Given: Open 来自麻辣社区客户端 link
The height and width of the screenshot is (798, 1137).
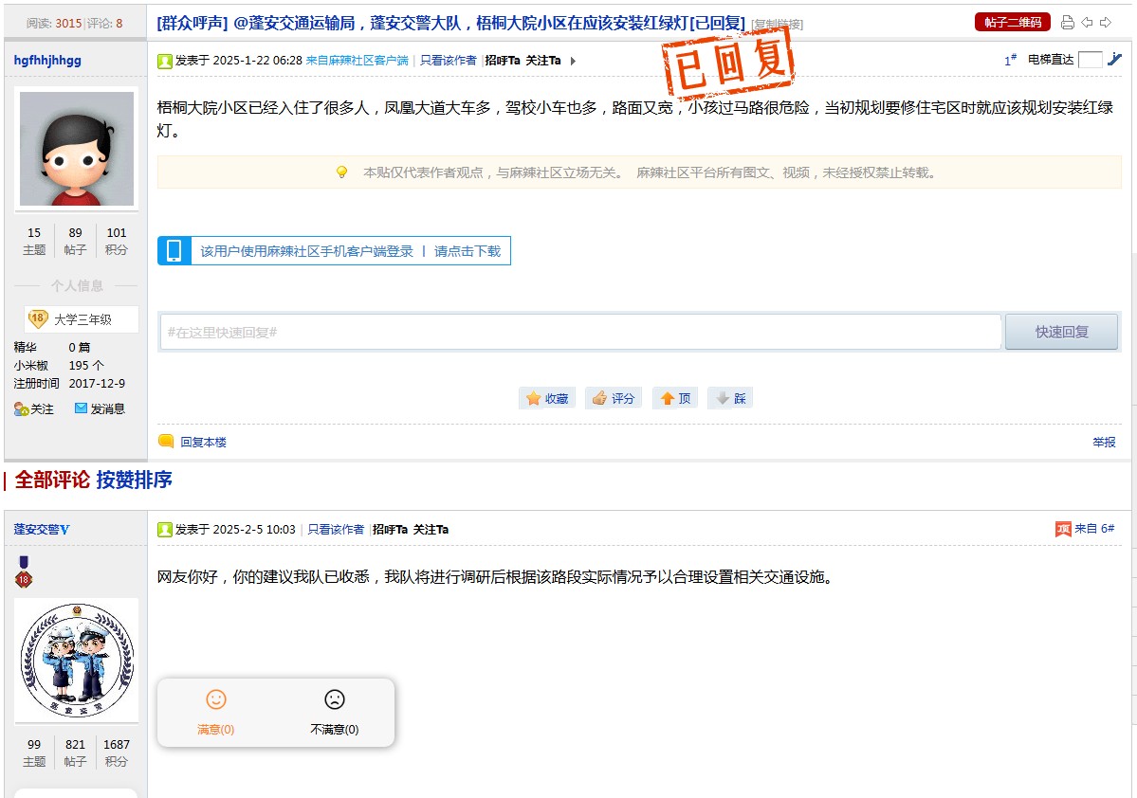Looking at the screenshot, I should (x=357, y=60).
